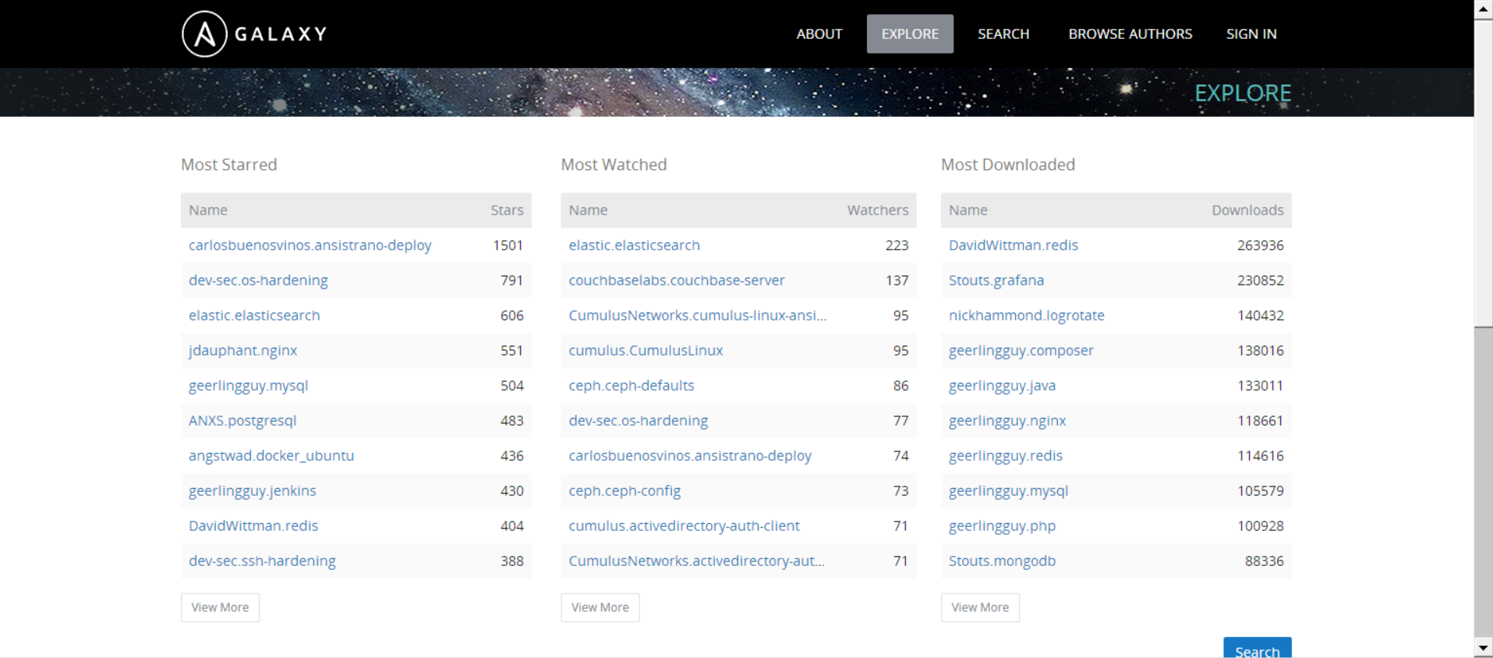Viewport: 1493px width, 658px height.
Task: Open elastic.elasticsearch in Most Starred
Action: pyautogui.click(x=254, y=315)
